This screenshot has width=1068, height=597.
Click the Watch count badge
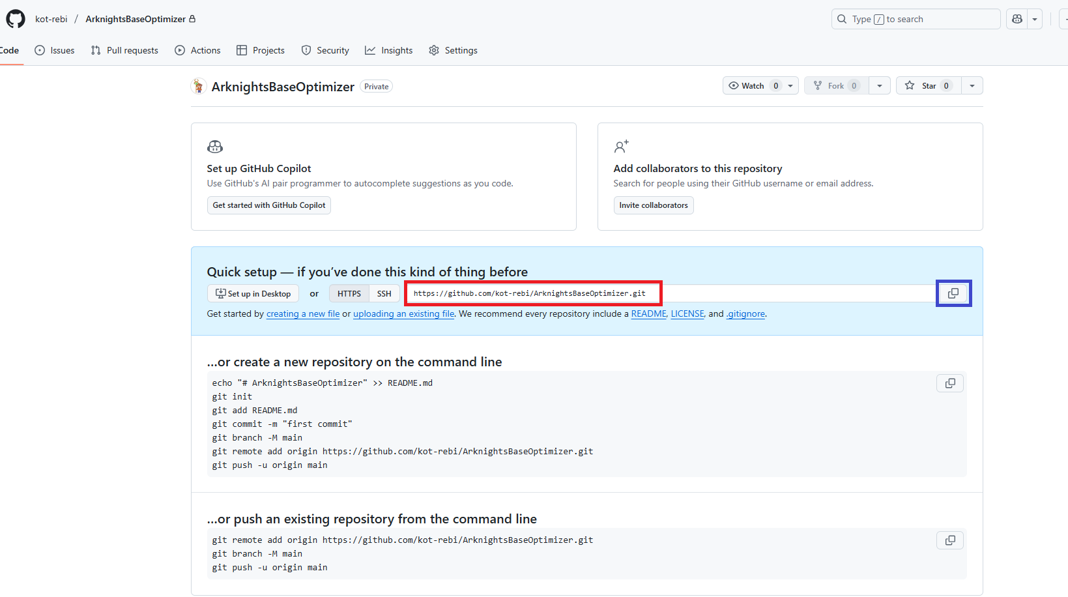click(x=775, y=85)
